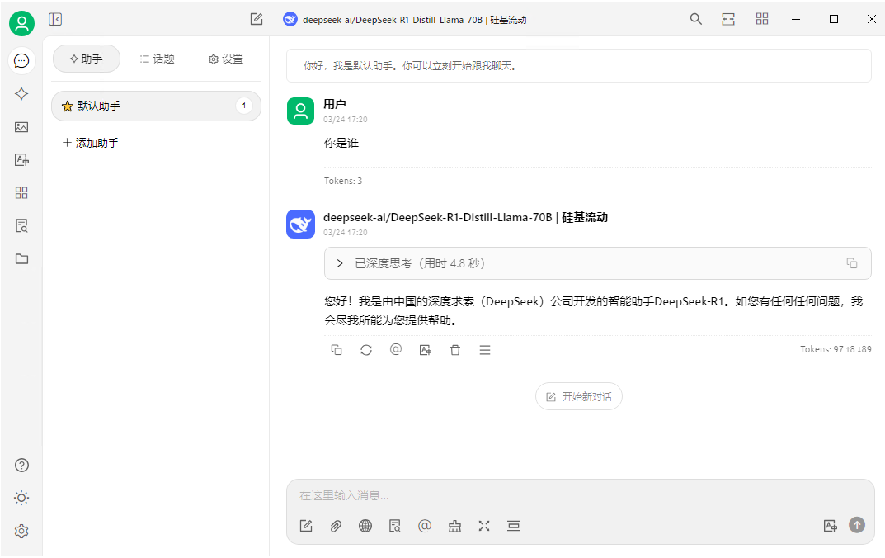Click the 开始新对话 button

[x=578, y=396]
